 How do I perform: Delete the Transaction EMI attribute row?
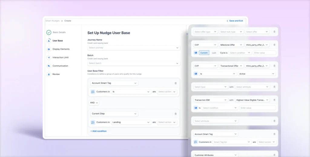coord(274,100)
